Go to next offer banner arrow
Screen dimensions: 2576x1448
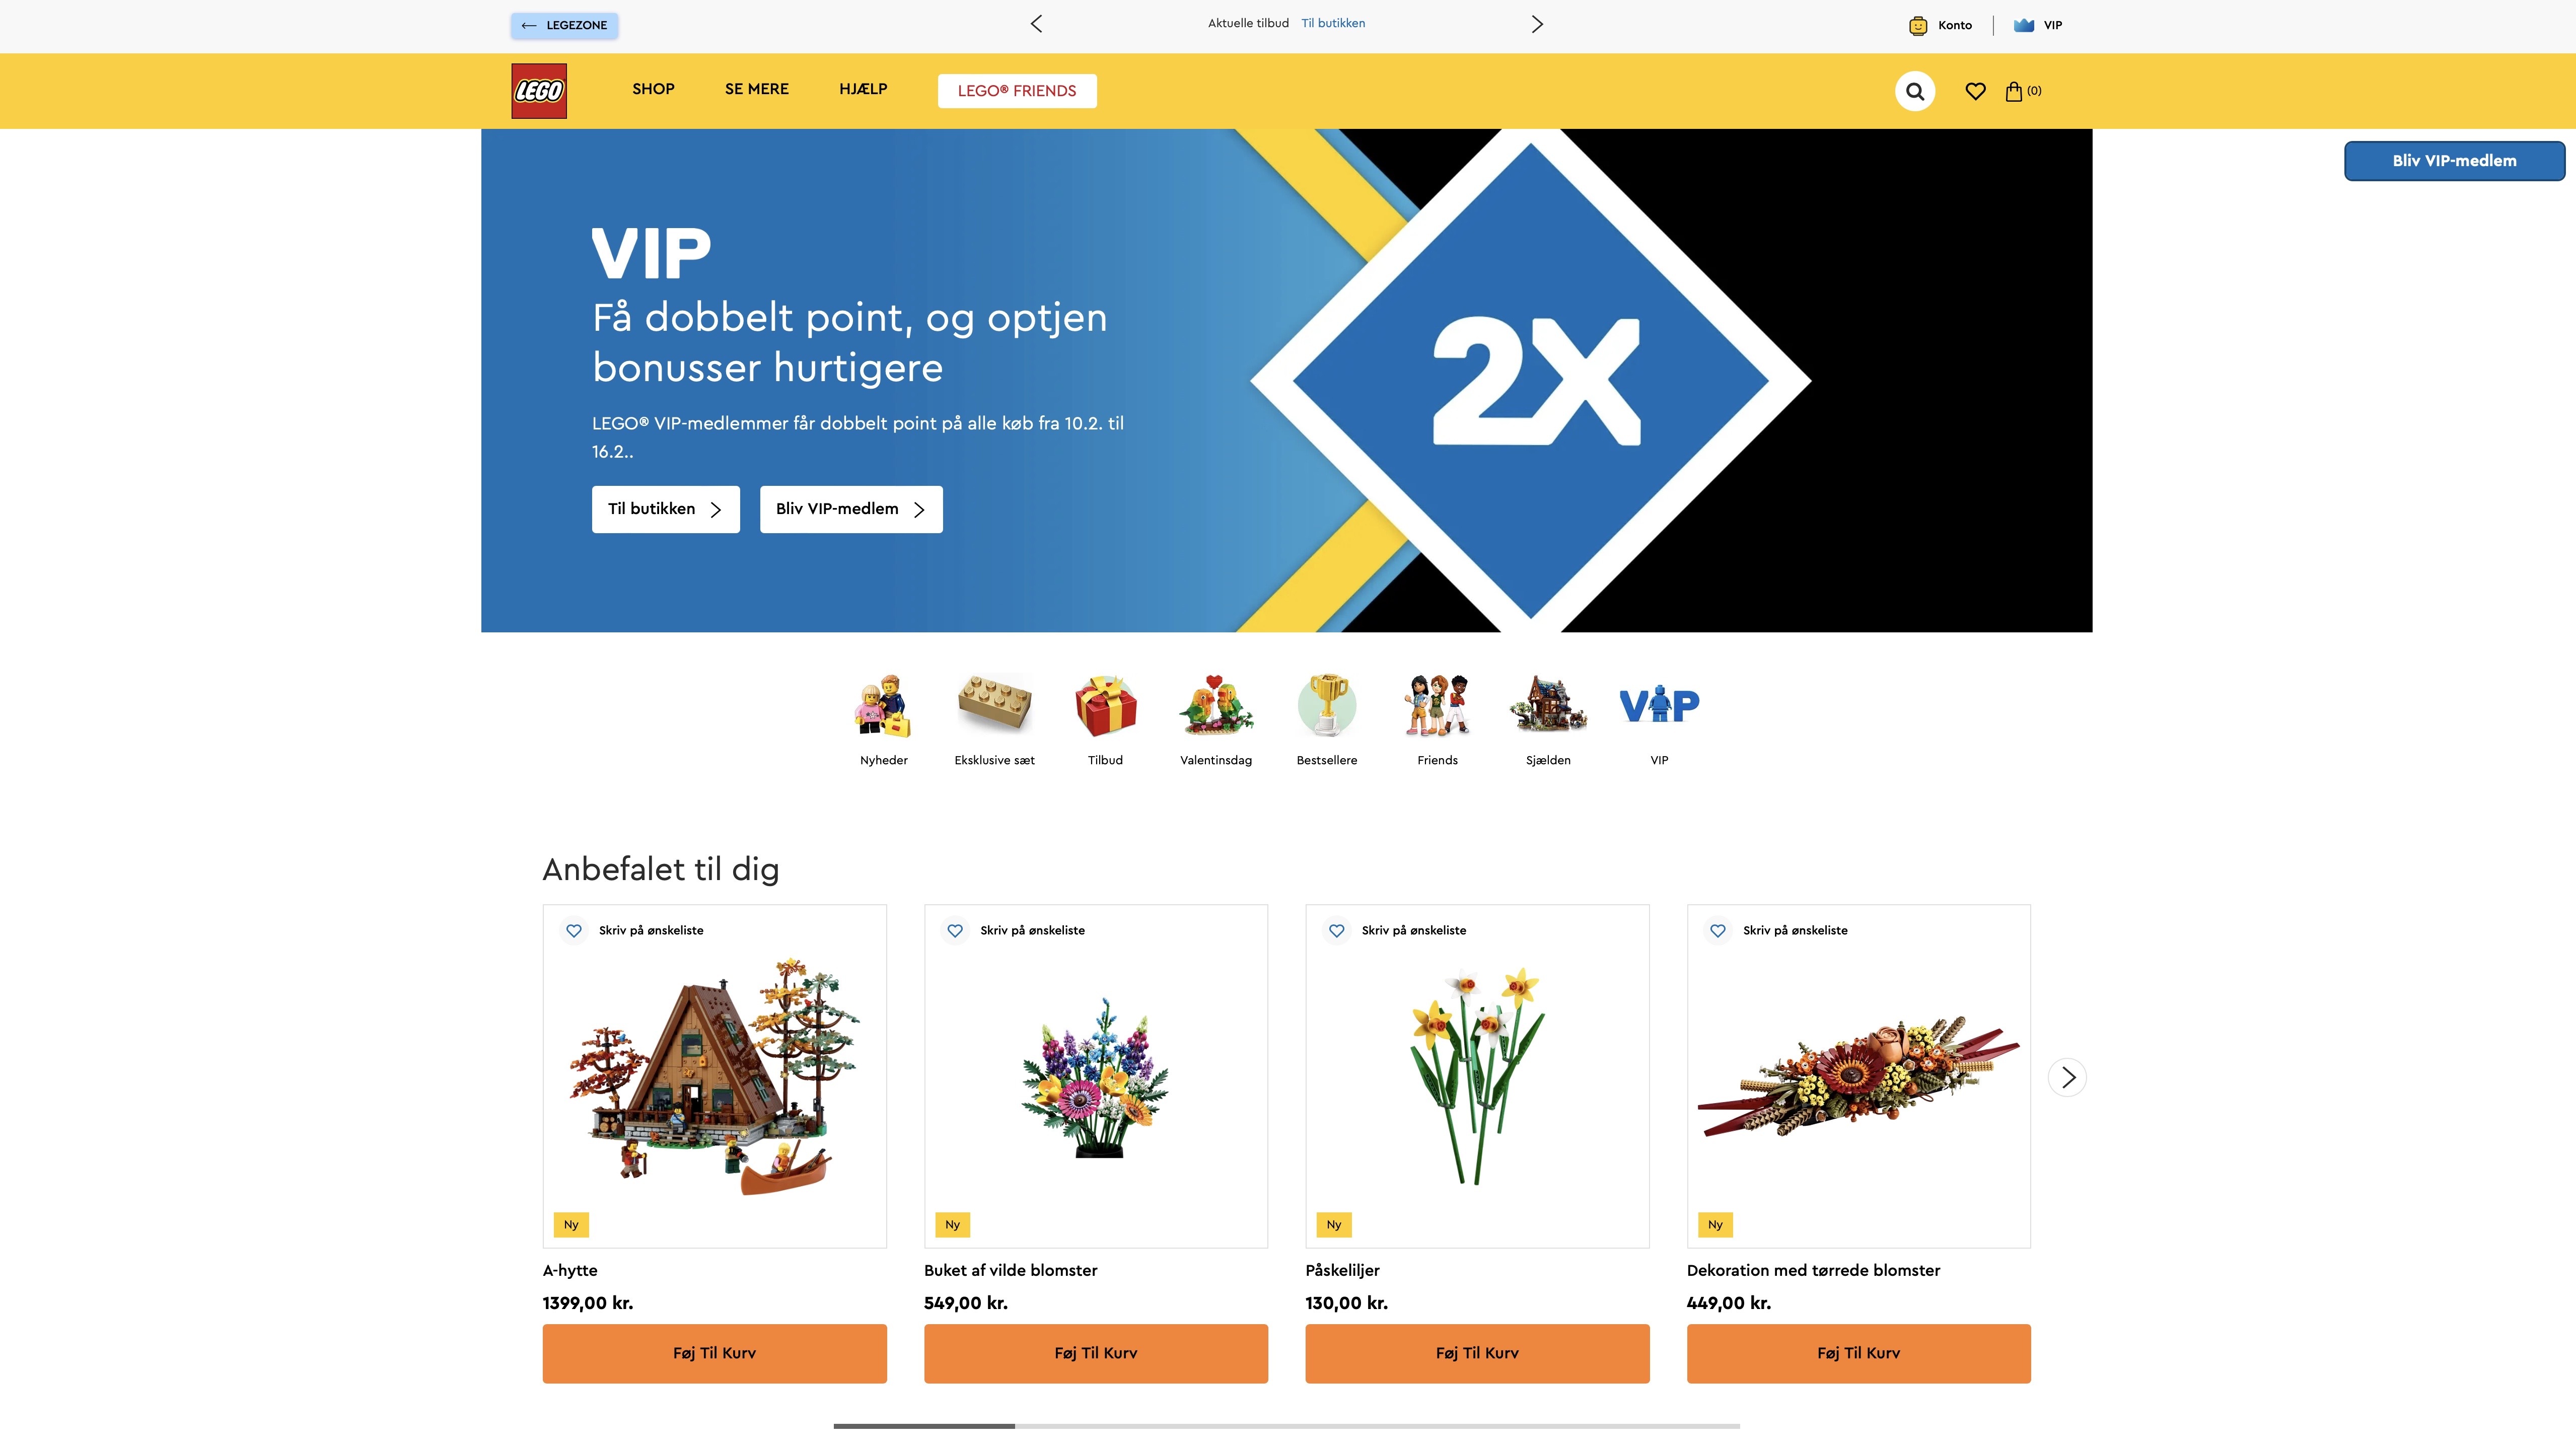[1537, 24]
